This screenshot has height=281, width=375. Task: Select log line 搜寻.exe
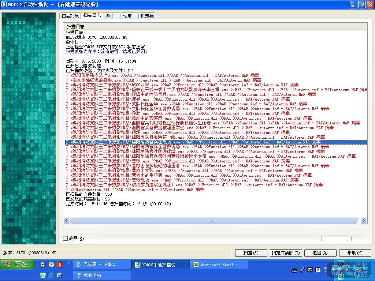coord(178,99)
